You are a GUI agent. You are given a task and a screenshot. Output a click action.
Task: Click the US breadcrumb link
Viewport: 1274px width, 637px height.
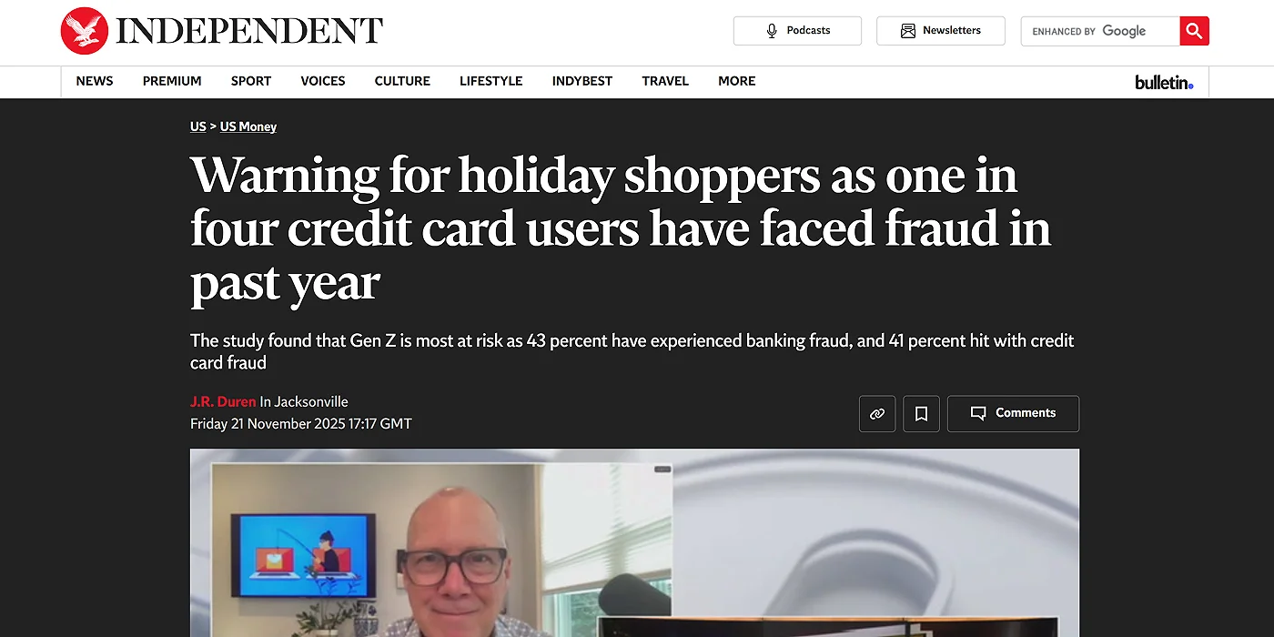pyautogui.click(x=198, y=126)
